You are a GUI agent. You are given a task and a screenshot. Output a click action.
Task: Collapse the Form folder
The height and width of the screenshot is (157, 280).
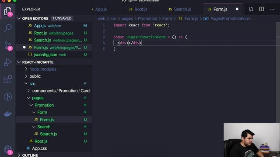pyautogui.click(x=34, y=113)
